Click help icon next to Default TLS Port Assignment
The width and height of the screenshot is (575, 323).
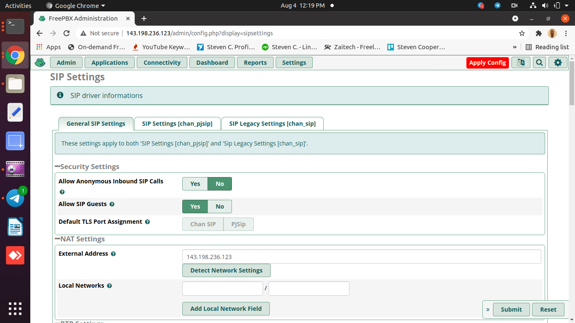[147, 222]
